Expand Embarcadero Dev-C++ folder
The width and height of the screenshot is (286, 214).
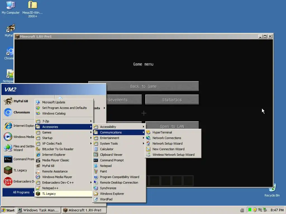pos(64,183)
